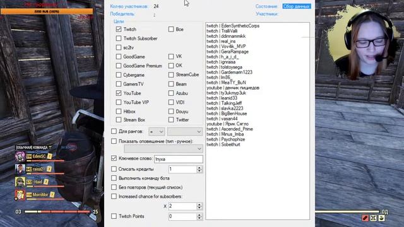This screenshot has width=404, height=227.
Task: Click the Сбор данных status label
Action: coord(297,6)
